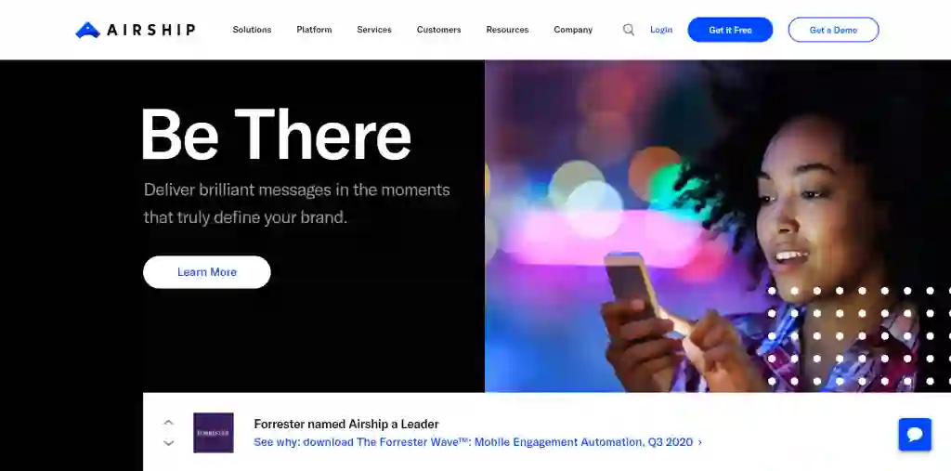951x471 pixels.
Task: Show previous news item with up chevron
Action: 169,423
